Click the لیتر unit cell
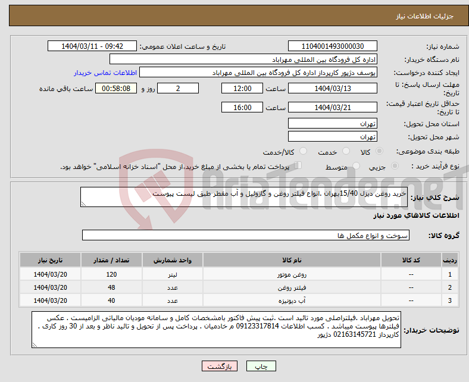 tap(173, 274)
